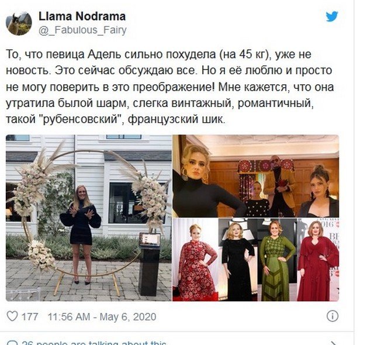Visit the @_Fabulous_Fairy handle
Image resolution: width=374 pixels, height=345 pixels.
pyautogui.click(x=82, y=30)
